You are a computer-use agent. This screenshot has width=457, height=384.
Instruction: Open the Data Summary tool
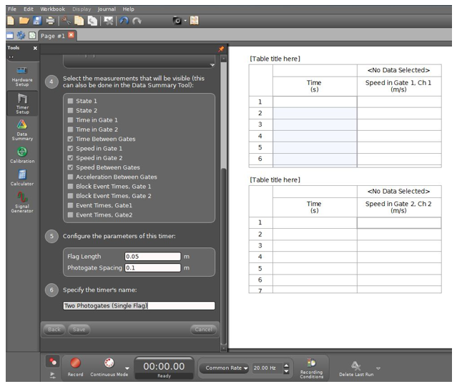[21, 129]
